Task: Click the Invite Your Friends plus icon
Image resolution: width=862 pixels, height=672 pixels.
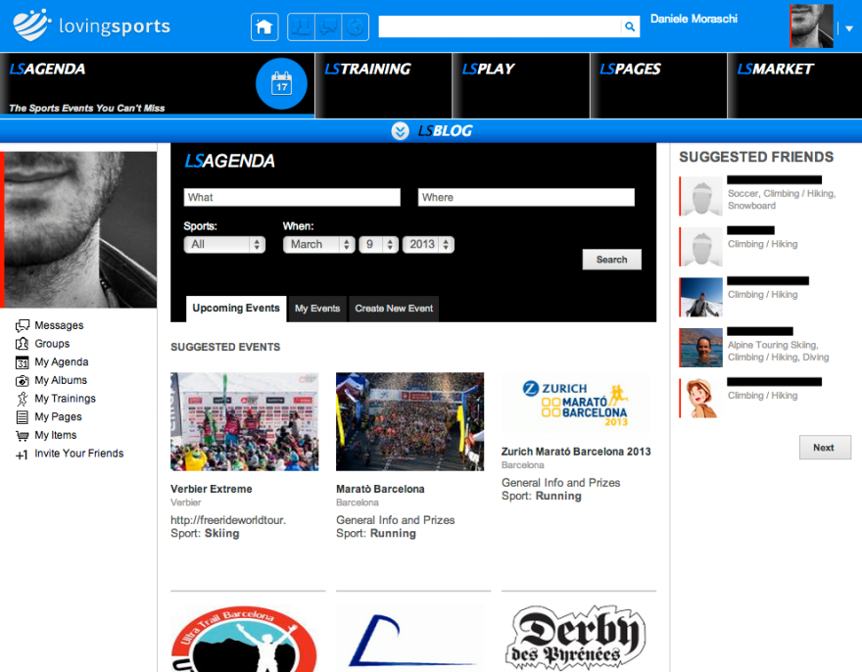Action: (22, 455)
